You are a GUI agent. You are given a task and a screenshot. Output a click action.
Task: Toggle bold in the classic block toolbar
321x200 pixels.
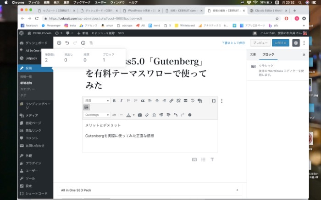pos(115,100)
